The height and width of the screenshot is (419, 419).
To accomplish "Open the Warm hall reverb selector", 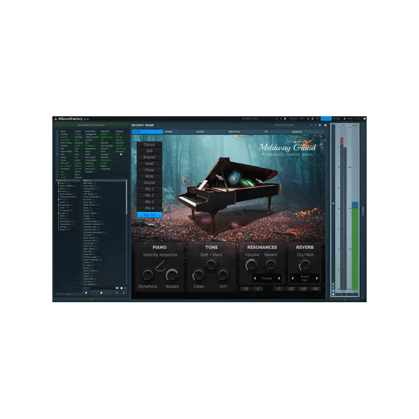I will (x=305, y=279).
